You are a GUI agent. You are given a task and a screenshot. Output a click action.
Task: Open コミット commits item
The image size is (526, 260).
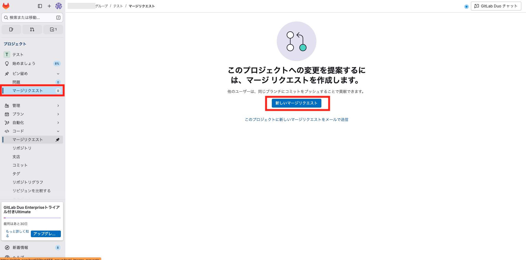[32, 165]
